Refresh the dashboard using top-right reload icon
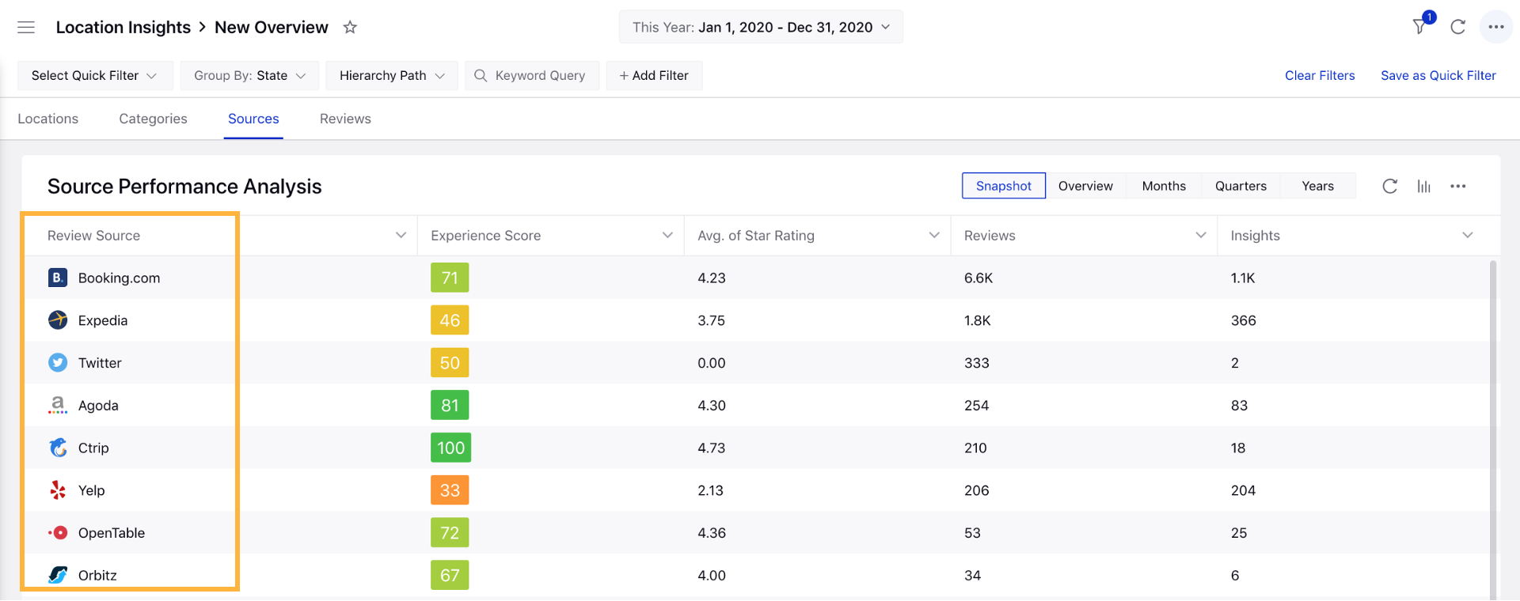This screenshot has width=1520, height=601. [x=1457, y=28]
